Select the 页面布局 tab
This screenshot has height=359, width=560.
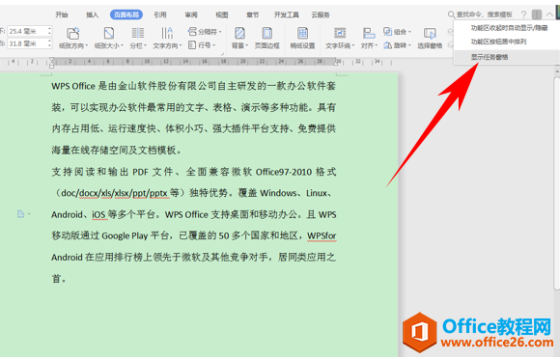coord(126,14)
